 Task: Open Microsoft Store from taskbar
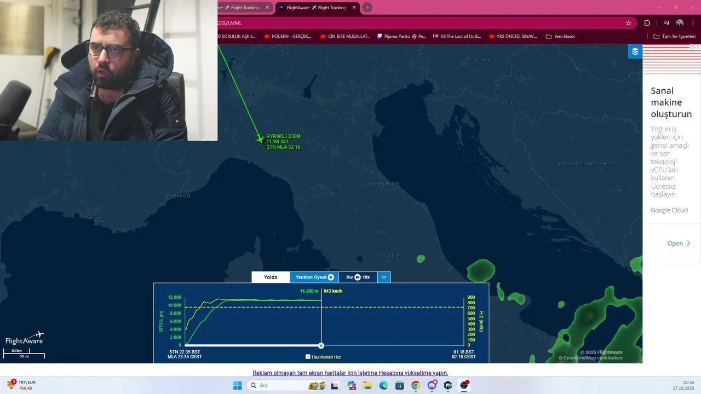400,385
